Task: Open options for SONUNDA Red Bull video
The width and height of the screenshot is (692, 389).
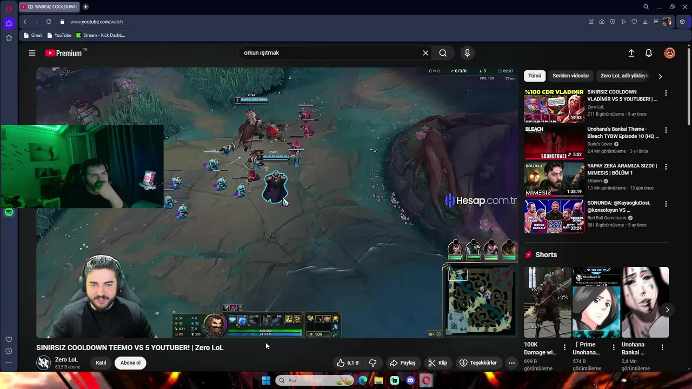Action: 666,204
